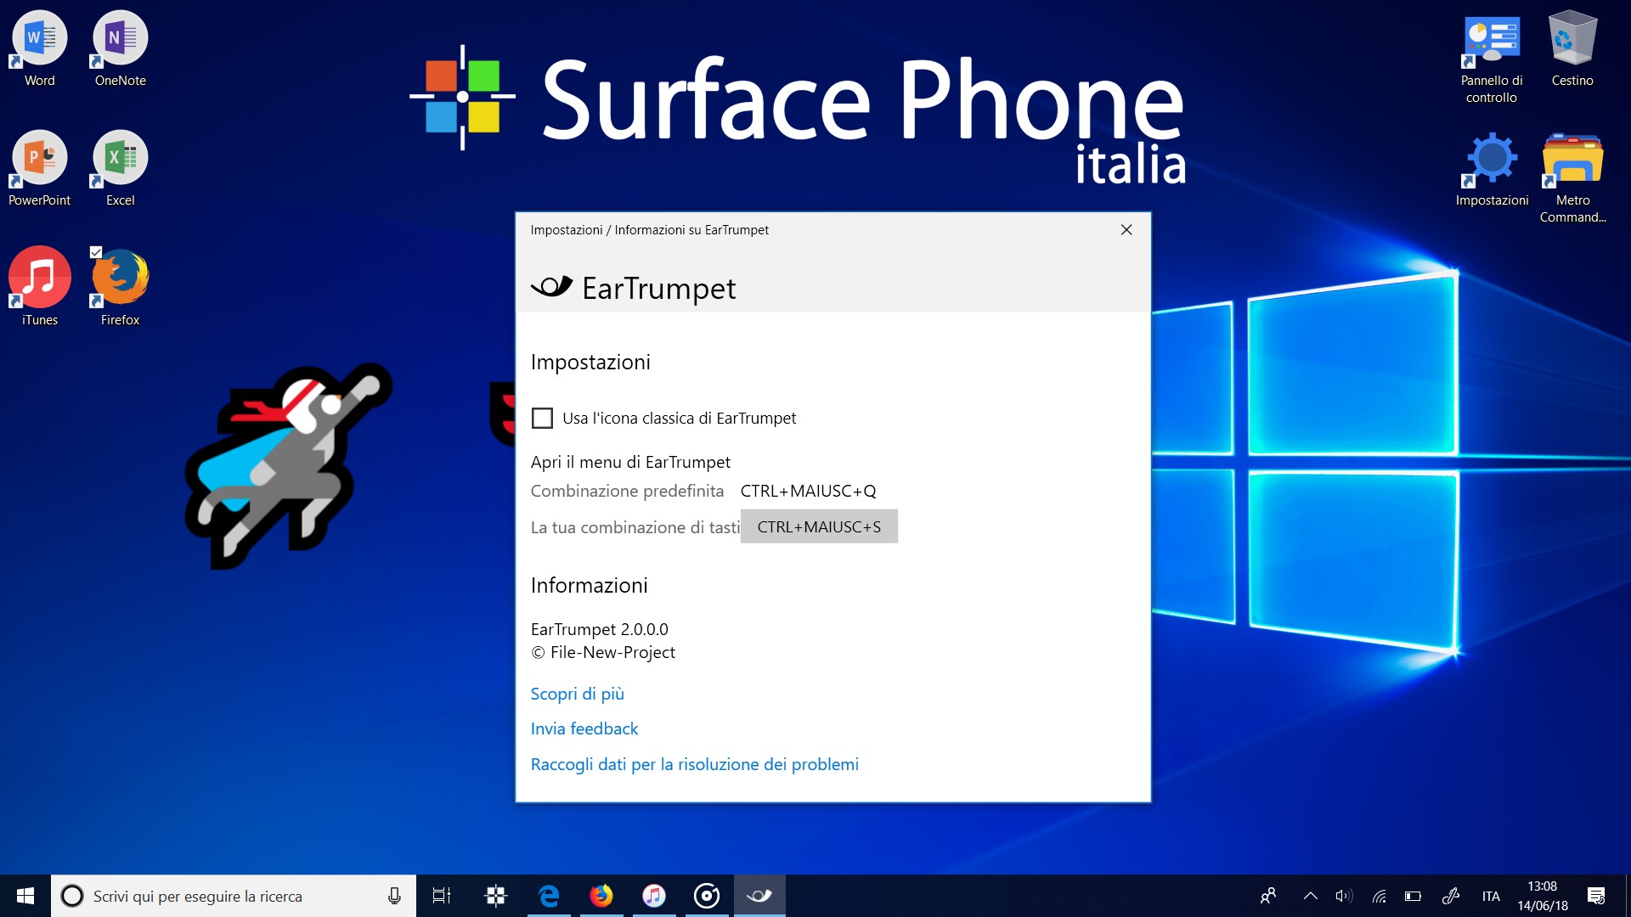The image size is (1631, 917).
Task: Toggle the Firefox desktop icon selection checkbox
Action: [96, 252]
